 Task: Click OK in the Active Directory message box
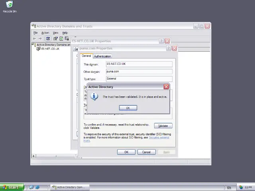128,108
